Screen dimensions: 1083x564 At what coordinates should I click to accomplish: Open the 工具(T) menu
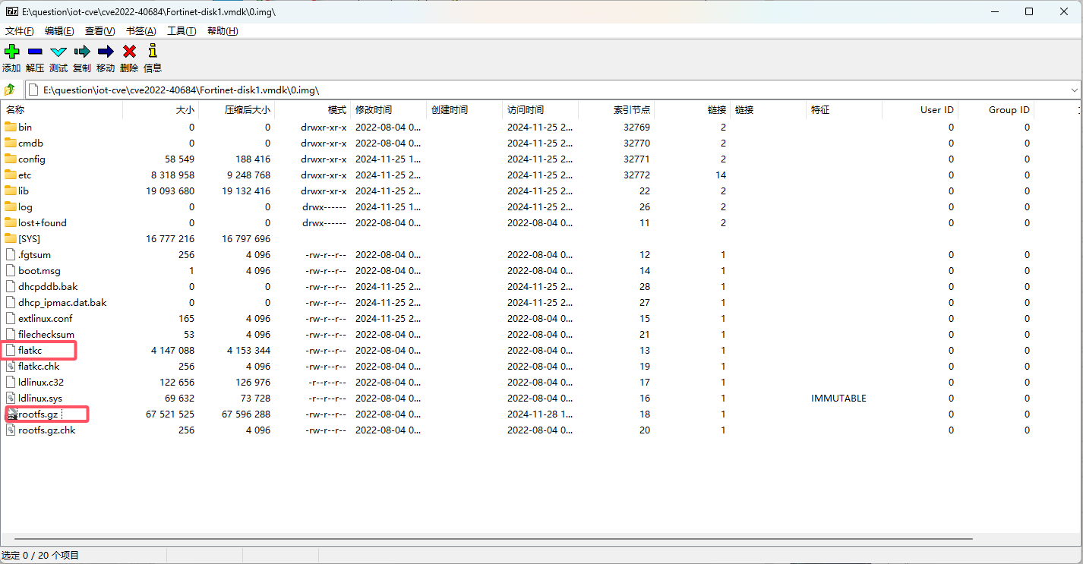pyautogui.click(x=182, y=31)
